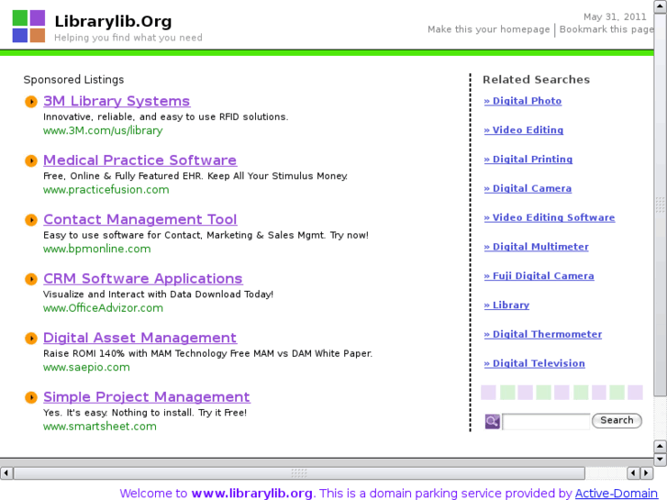Open the CRM Software Applications listing

(143, 279)
